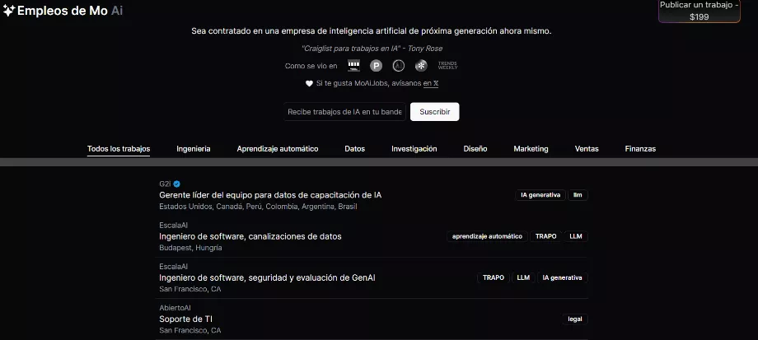Click the 'IA generativa' tag on the G2i job
The height and width of the screenshot is (340, 758).
click(540, 195)
